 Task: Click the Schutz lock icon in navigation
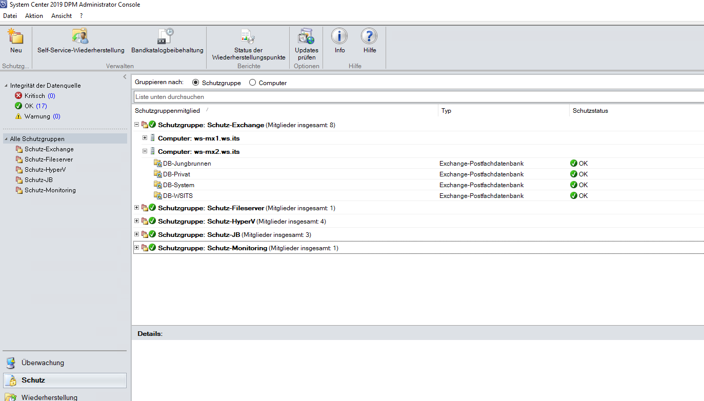(x=11, y=380)
